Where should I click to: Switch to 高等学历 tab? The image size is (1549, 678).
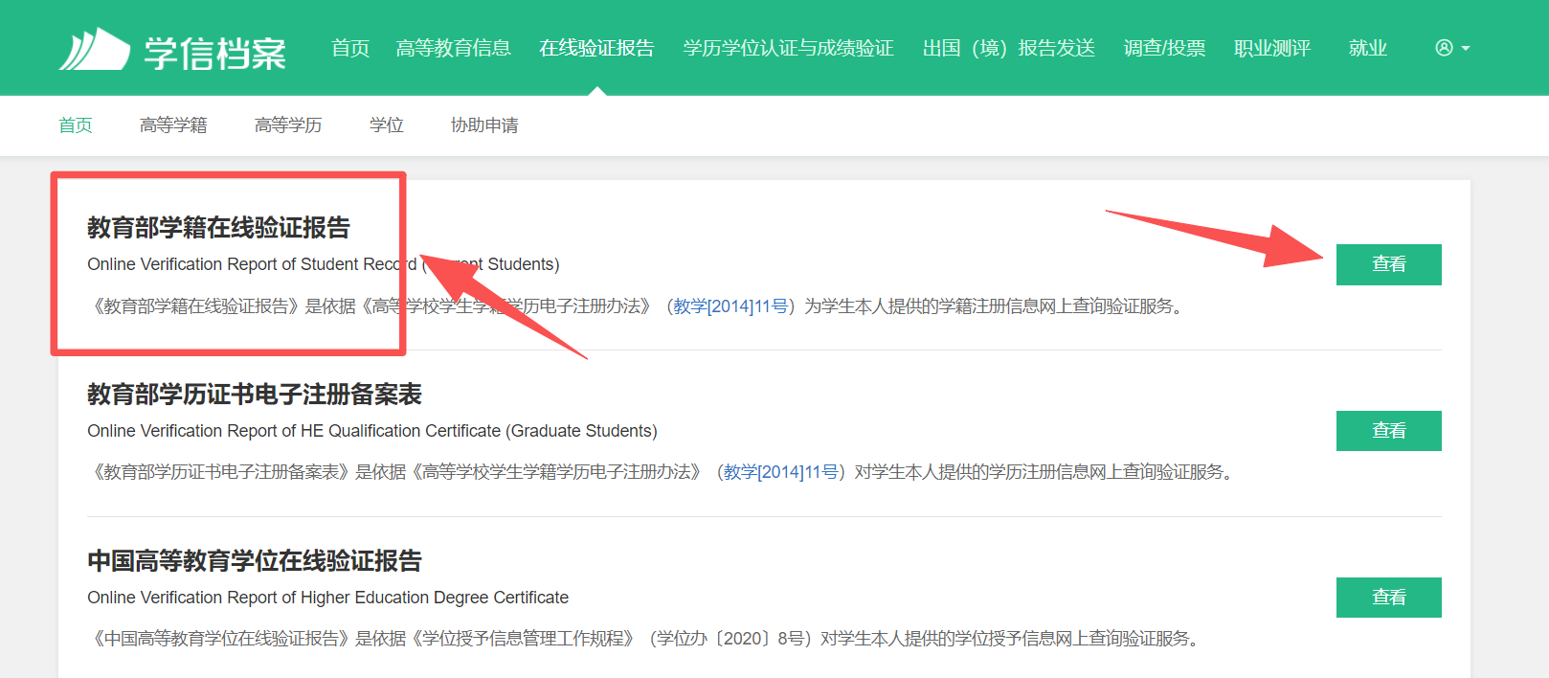click(288, 125)
